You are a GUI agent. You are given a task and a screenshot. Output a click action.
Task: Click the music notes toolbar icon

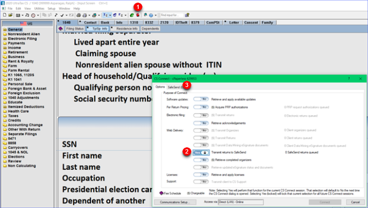pyautogui.click(x=27, y=15)
